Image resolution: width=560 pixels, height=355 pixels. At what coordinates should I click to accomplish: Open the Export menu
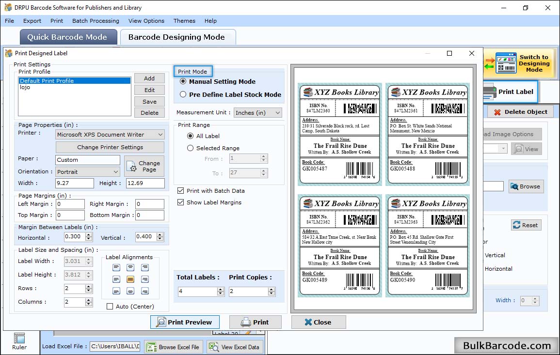(x=32, y=21)
